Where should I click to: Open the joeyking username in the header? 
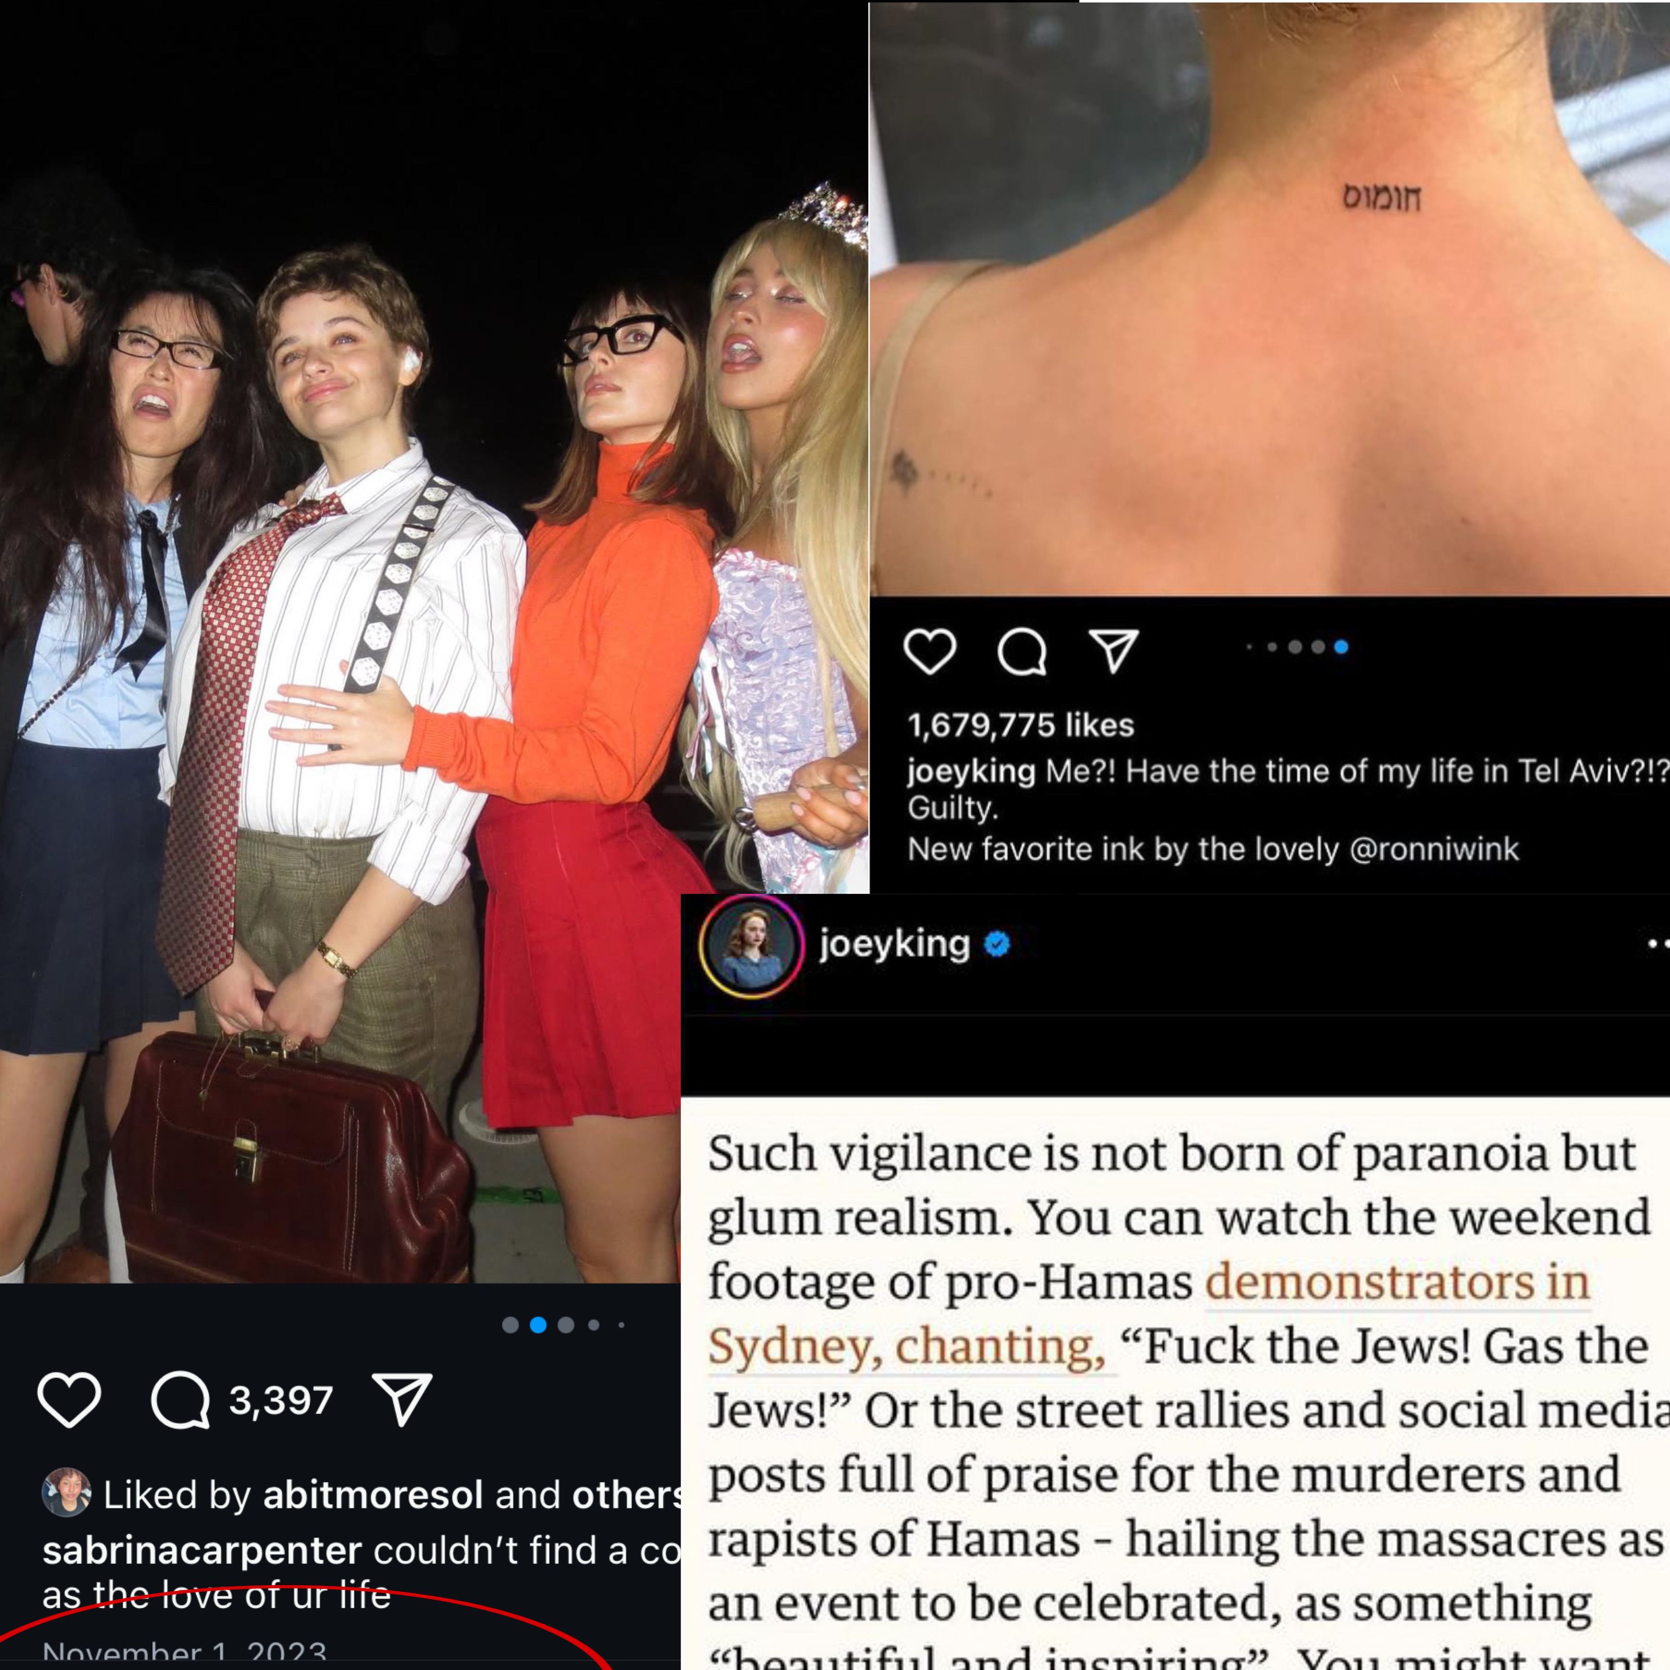click(x=895, y=944)
